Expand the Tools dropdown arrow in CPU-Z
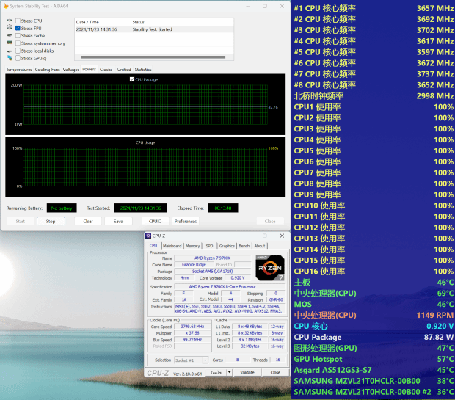Image resolution: width=455 pixels, height=400 pixels. click(229, 372)
